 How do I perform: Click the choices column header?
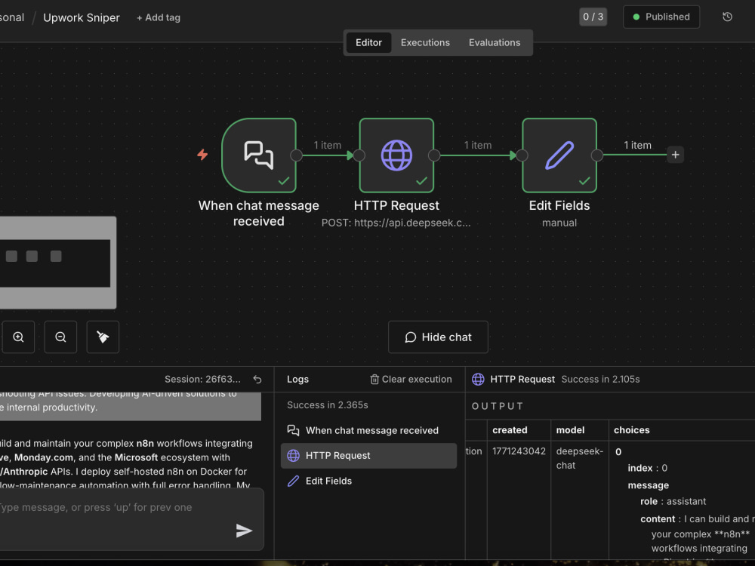632,430
